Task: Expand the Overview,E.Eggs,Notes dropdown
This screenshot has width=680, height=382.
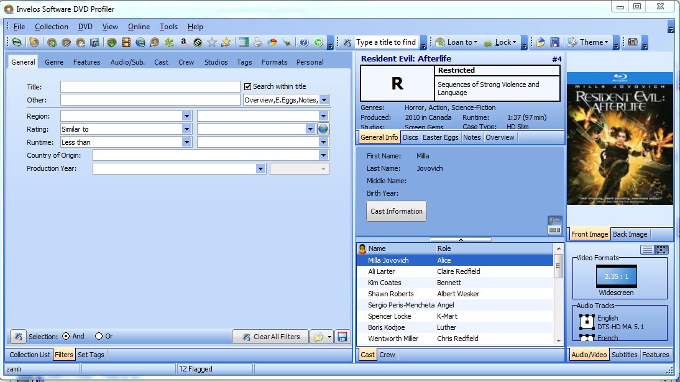Action: (x=324, y=100)
